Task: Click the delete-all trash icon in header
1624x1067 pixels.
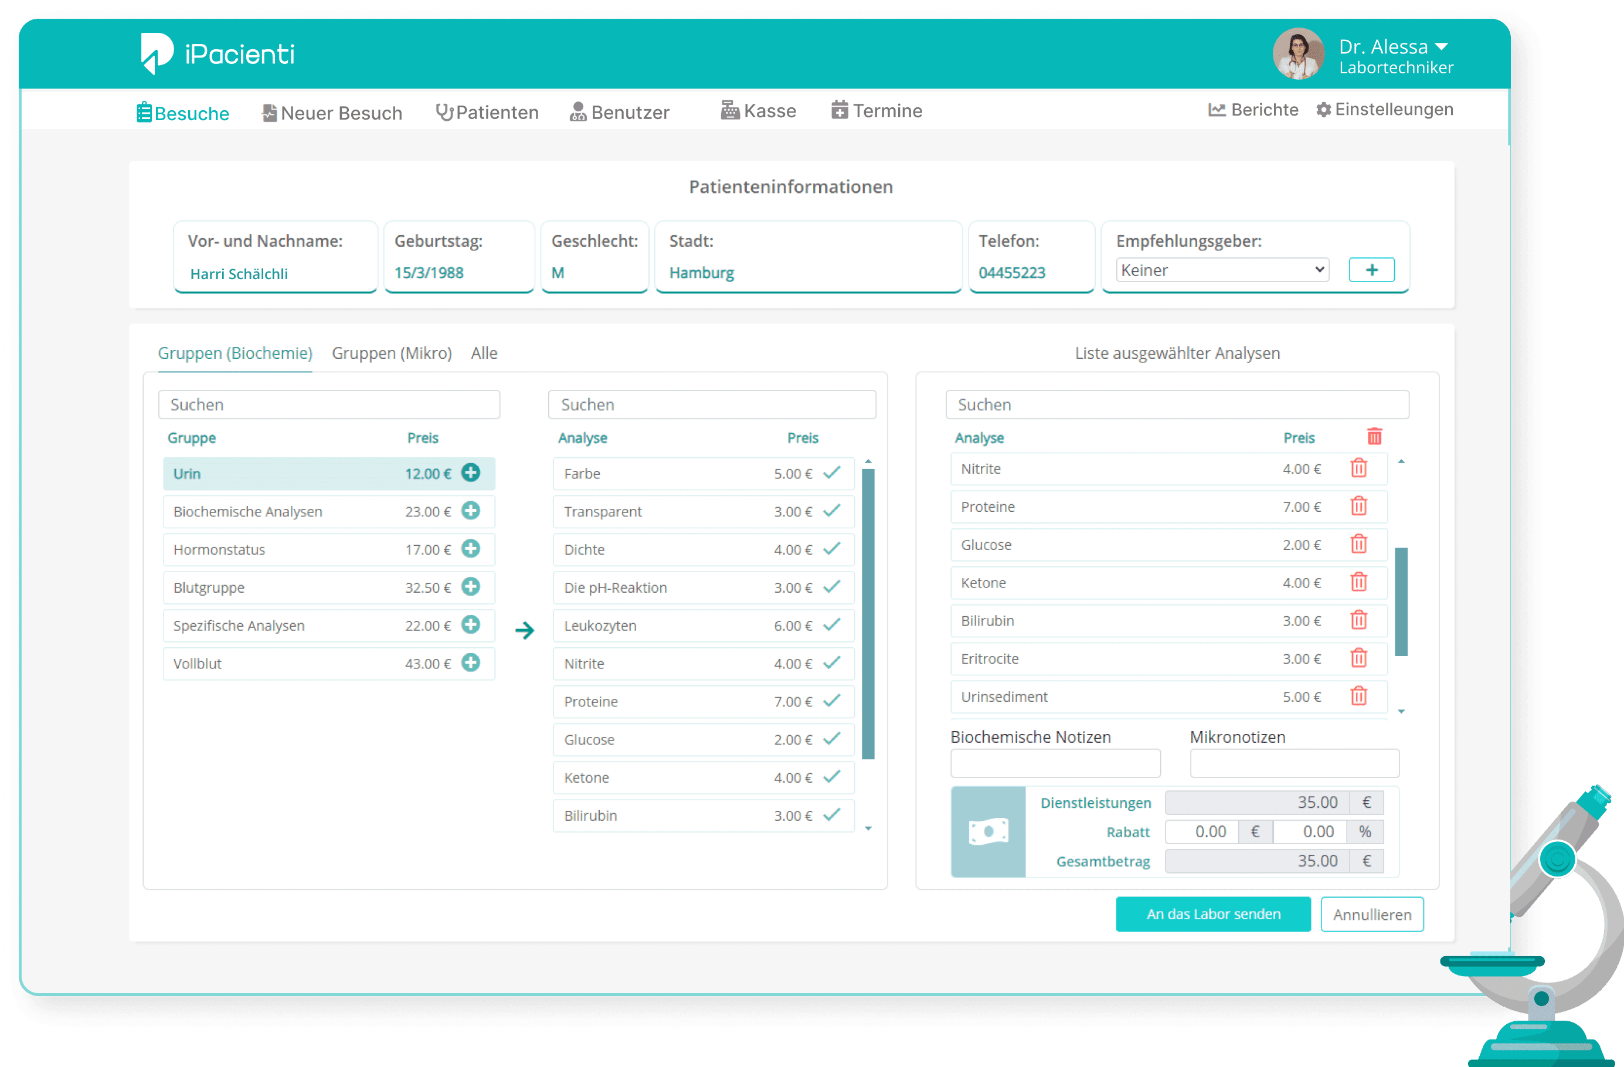Action: [1374, 437]
